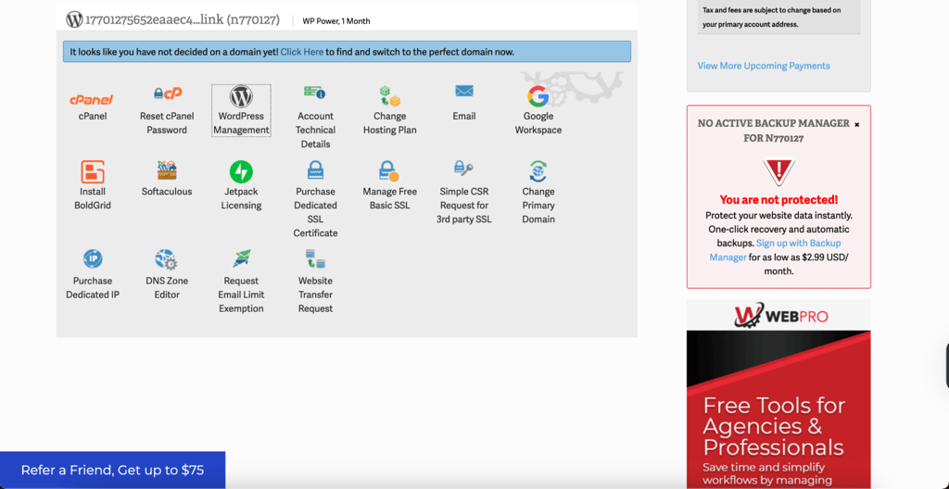Click the 'Click Here' domain link

coord(302,52)
